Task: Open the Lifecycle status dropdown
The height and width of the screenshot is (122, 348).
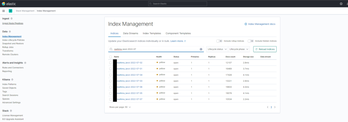Action: 217,49
